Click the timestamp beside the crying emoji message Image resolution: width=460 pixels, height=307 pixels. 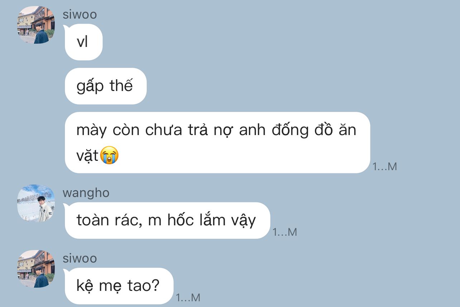[x=385, y=167]
